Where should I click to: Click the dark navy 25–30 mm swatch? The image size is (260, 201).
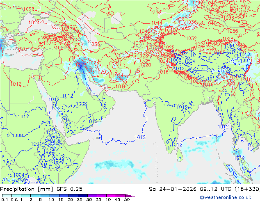(x=82, y=196)
